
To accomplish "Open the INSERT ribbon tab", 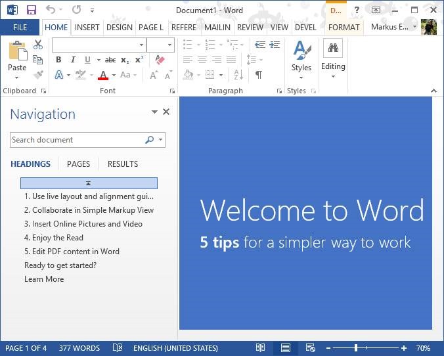I will pyautogui.click(x=87, y=28).
